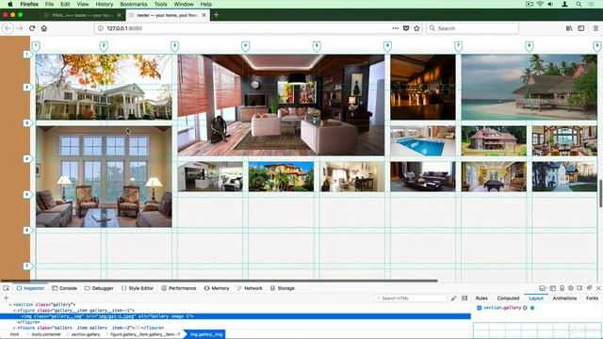Viewport: 603px width, 339px height.
Task: Toggle the section.gallery grid overlay checkbox
Action: [x=480, y=308]
